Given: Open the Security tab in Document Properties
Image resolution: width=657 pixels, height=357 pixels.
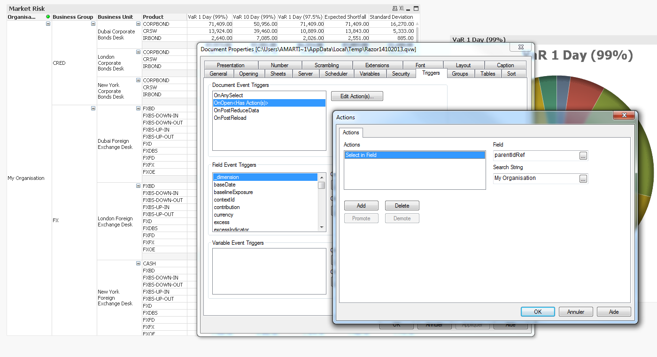Looking at the screenshot, I should coord(401,74).
